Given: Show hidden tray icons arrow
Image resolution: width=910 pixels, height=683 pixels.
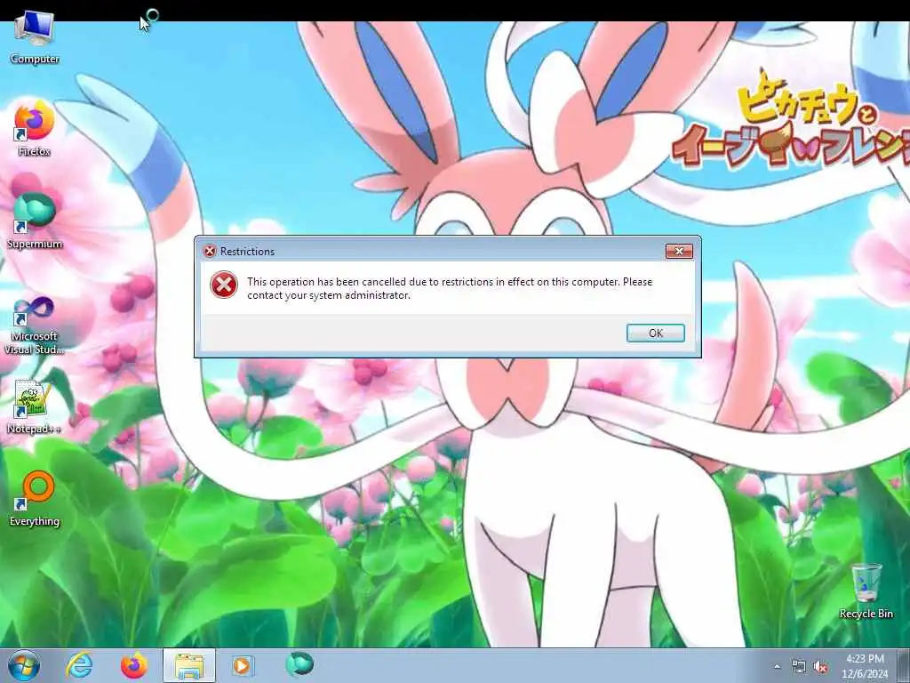Looking at the screenshot, I should click(x=777, y=667).
